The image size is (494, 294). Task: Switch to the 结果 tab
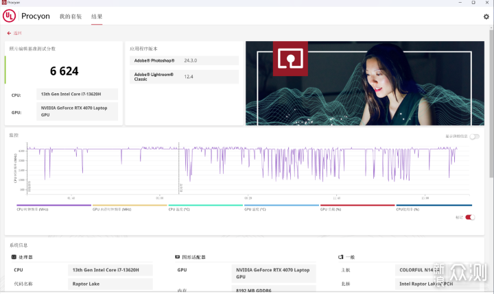click(x=97, y=16)
